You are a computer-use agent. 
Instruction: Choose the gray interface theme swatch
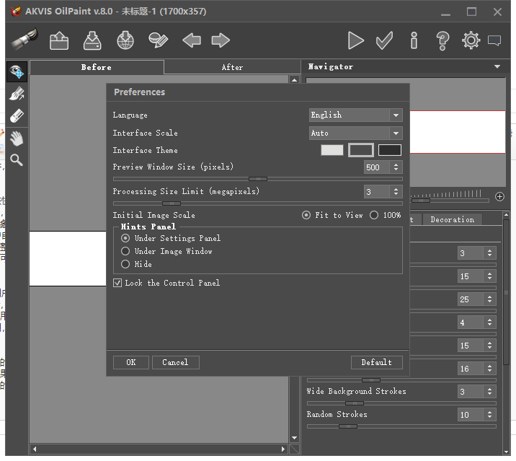coord(361,150)
